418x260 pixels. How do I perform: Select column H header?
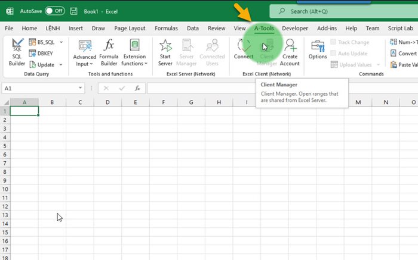click(219, 102)
